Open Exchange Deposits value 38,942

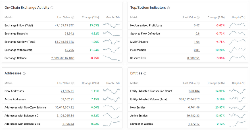69,34
